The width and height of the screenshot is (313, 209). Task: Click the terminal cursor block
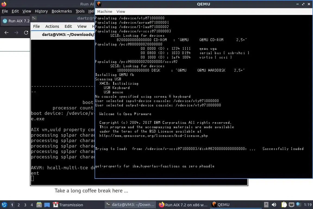click(32, 179)
